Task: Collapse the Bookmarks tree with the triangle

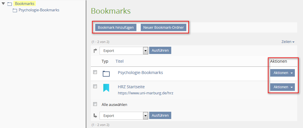Action: coord(3,3)
